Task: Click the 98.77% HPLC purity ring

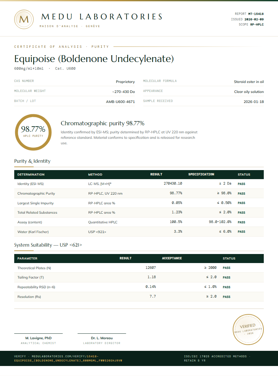Action: [x=33, y=132]
